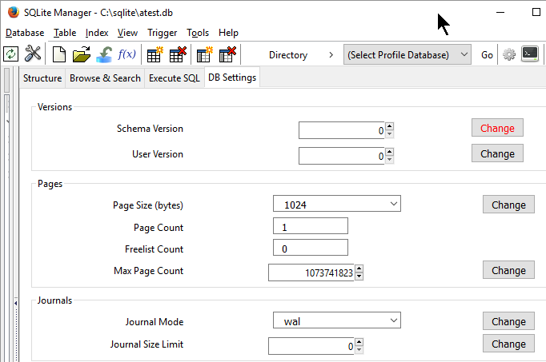The image size is (546, 362).
Task: Open the Table menu
Action: (x=65, y=33)
